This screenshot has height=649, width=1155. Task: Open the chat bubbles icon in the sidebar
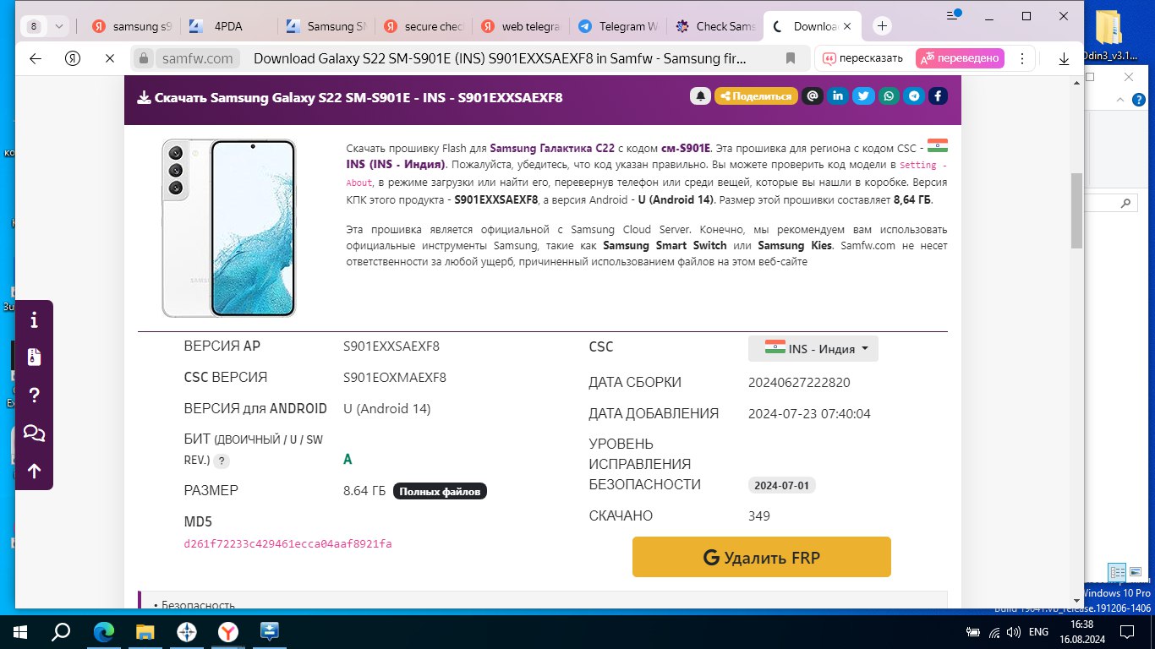35,434
